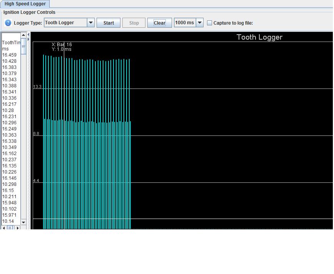
Task: Enable Capture to log file checkbox
Action: 209,23
